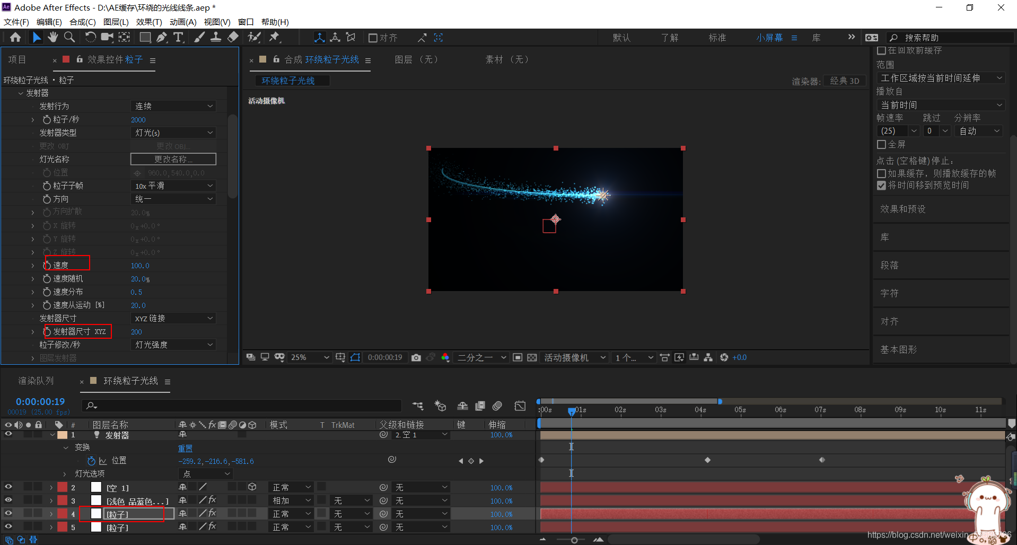
Task: Enable motion blur icon in timeline
Action: tap(497, 406)
